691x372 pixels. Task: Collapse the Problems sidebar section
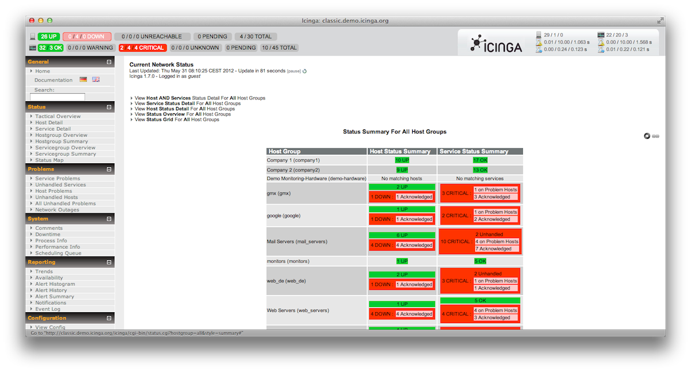109,169
